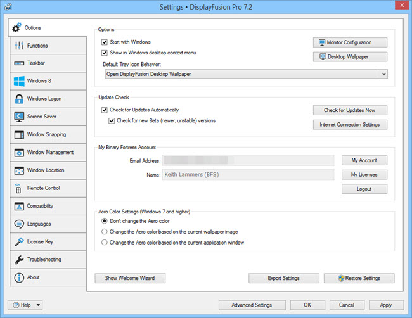Go to the Remote Control tab

click(48, 188)
